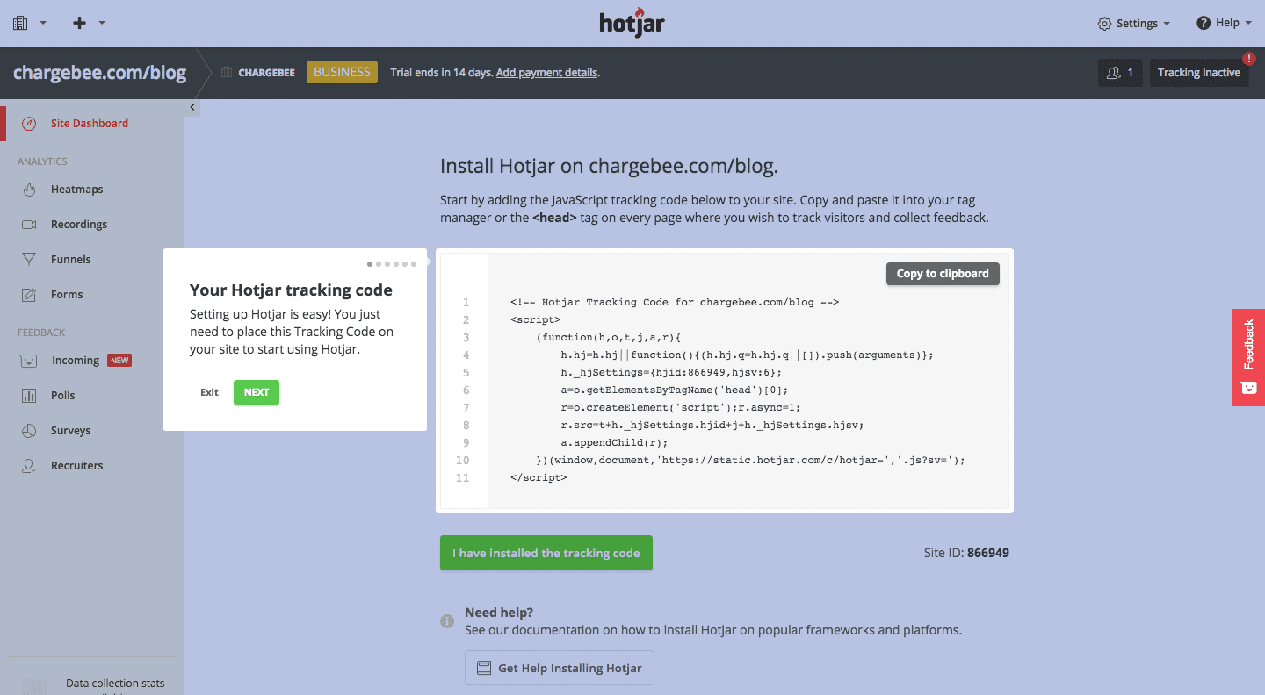
Task: Click Exit in the tour popup
Action: click(x=209, y=392)
